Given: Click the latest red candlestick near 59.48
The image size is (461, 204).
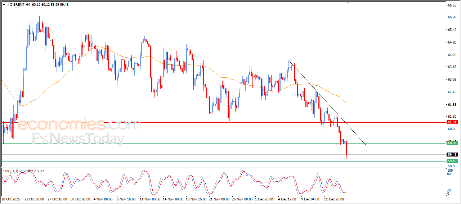Looking at the screenshot, I should coord(346,149).
